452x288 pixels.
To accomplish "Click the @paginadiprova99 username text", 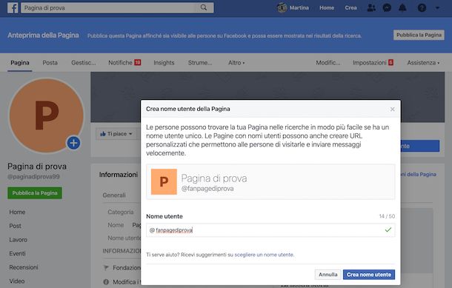I will pyautogui.click(x=34, y=176).
